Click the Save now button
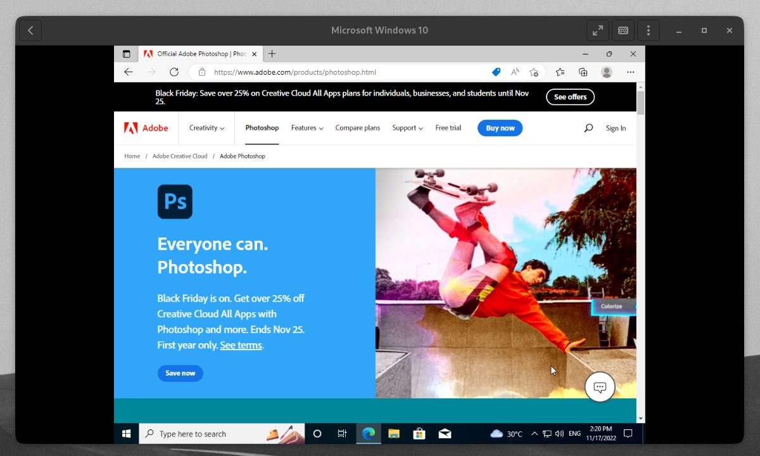 pos(180,373)
